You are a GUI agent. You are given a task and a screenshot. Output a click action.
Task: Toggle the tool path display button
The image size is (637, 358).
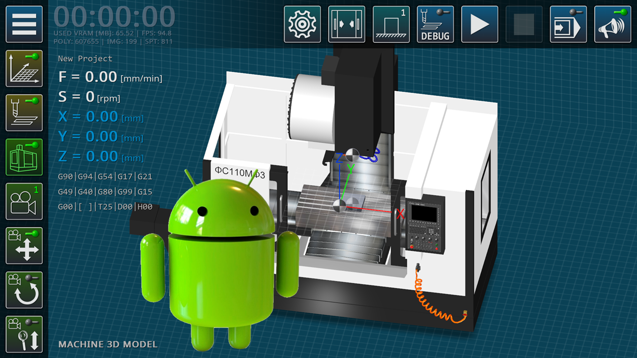(24, 113)
